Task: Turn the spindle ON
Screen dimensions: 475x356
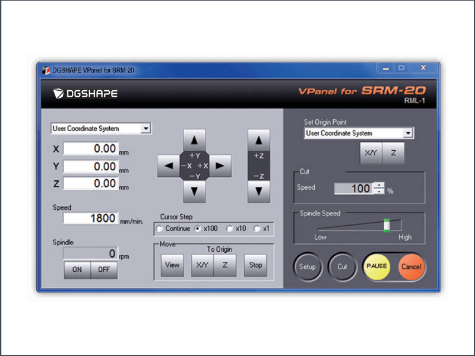Action: click(77, 269)
